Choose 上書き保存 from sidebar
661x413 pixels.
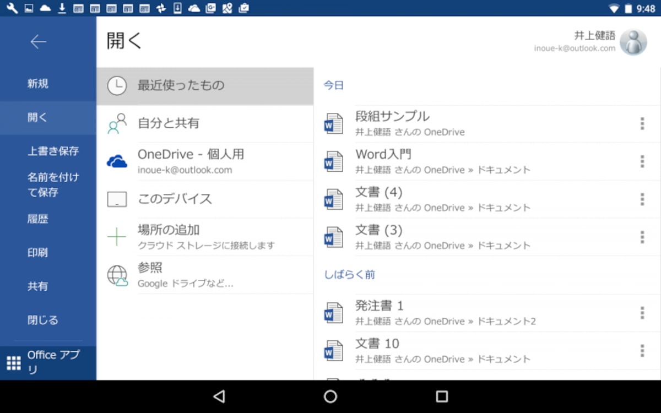(x=48, y=151)
